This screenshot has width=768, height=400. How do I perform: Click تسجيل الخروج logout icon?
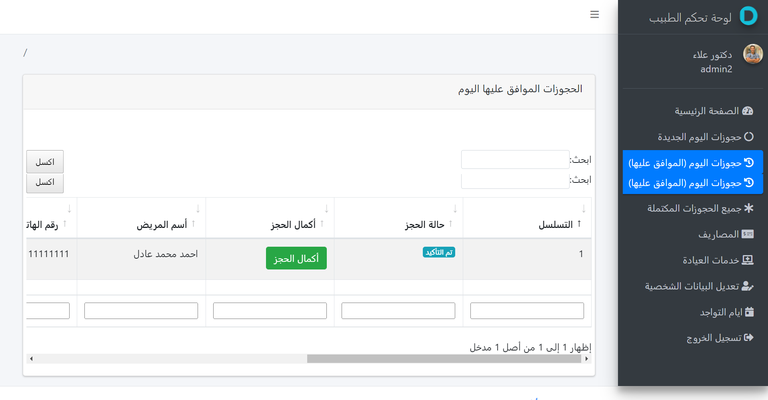pos(748,338)
